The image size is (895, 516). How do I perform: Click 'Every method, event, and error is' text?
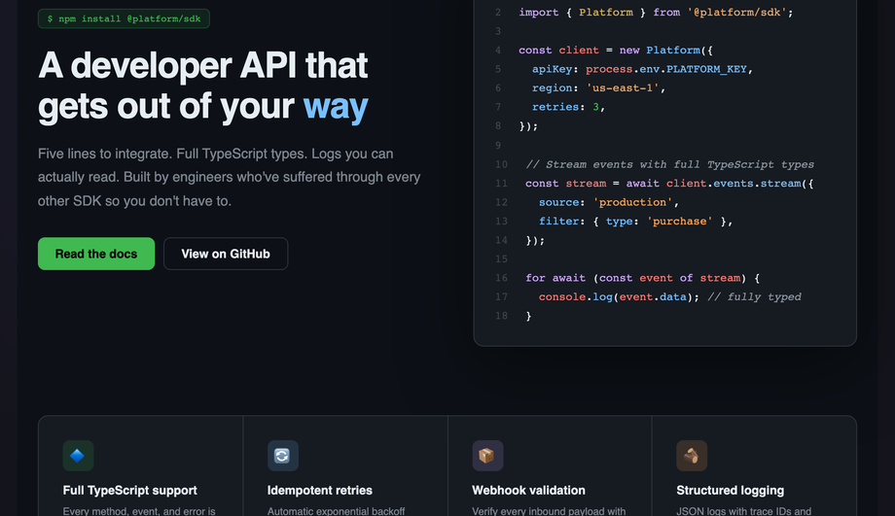pyautogui.click(x=139, y=511)
